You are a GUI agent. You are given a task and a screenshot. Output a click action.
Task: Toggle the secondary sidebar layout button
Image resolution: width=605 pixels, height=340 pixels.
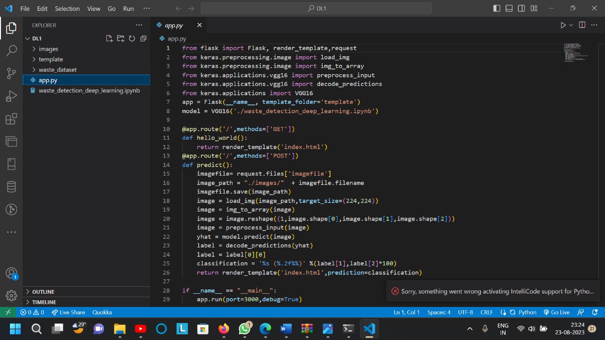[x=521, y=8]
